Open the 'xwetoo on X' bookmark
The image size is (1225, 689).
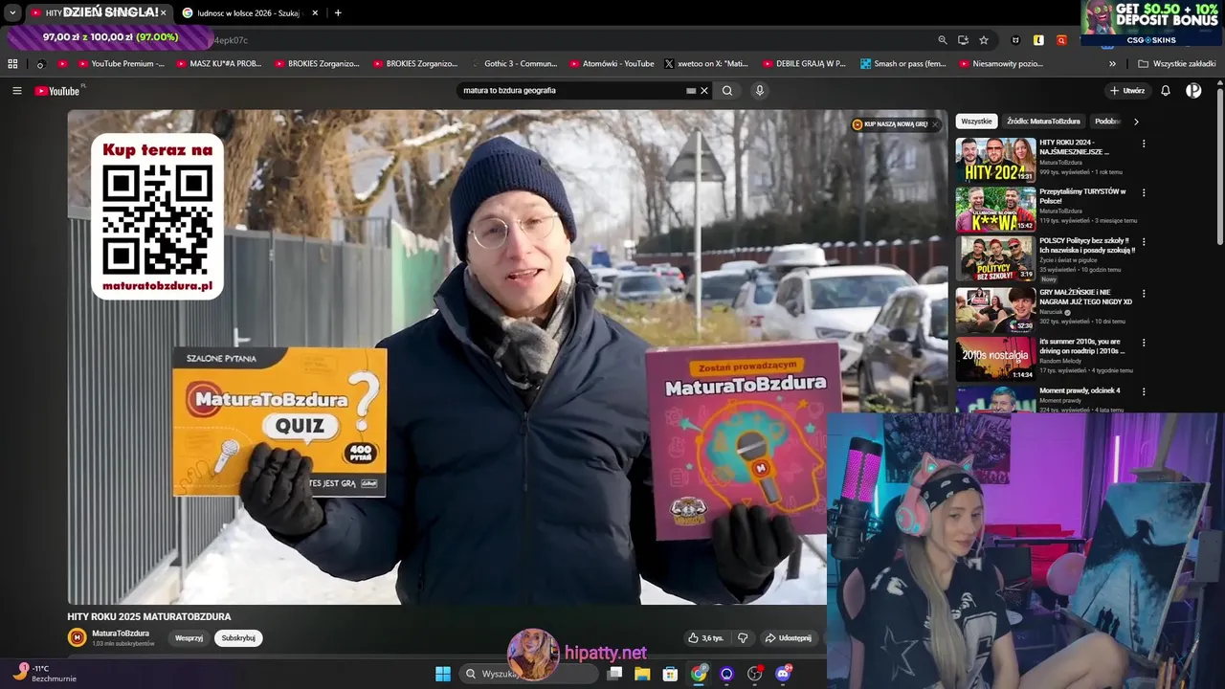coord(706,64)
